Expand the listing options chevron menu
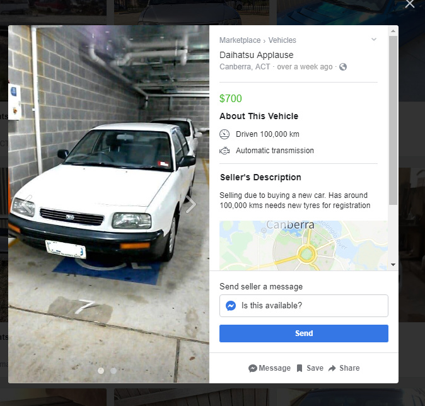The height and width of the screenshot is (406, 425). 374,40
